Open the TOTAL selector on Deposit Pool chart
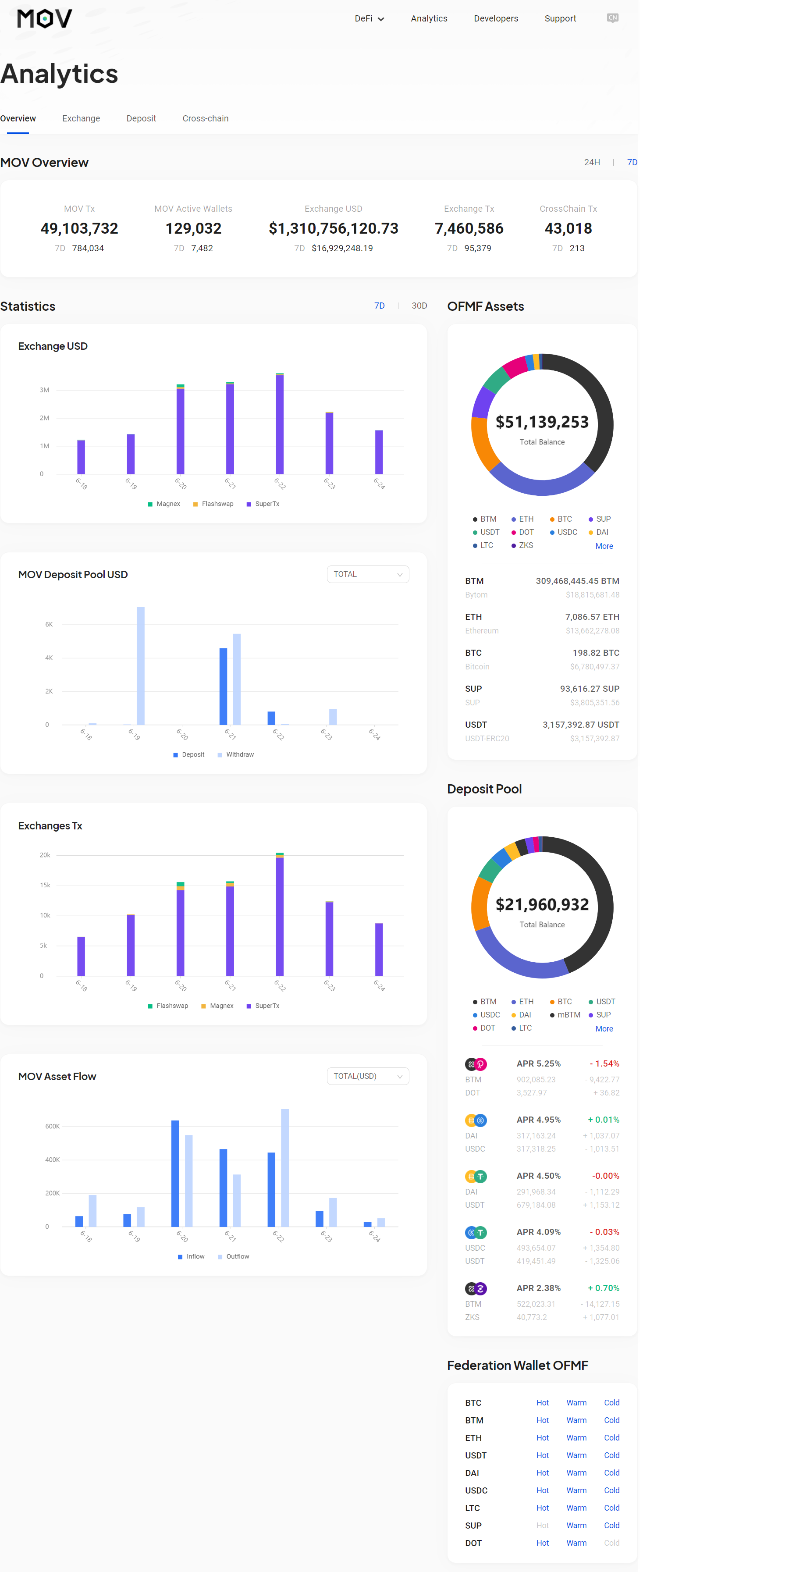Image resolution: width=803 pixels, height=1572 pixels. click(x=368, y=574)
